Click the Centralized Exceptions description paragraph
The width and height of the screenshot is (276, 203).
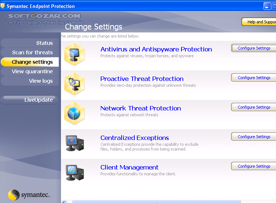point(149,147)
